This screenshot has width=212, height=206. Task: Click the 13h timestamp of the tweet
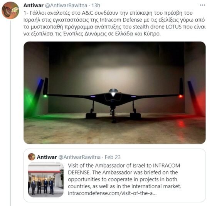pyautogui.click(x=96, y=5)
